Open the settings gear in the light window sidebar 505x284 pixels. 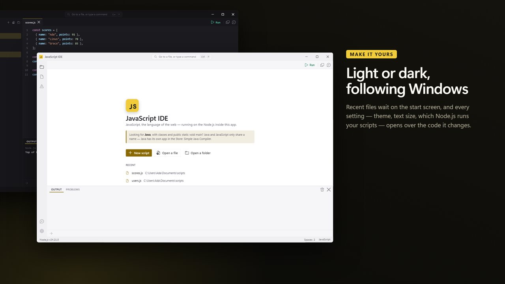[42, 231]
